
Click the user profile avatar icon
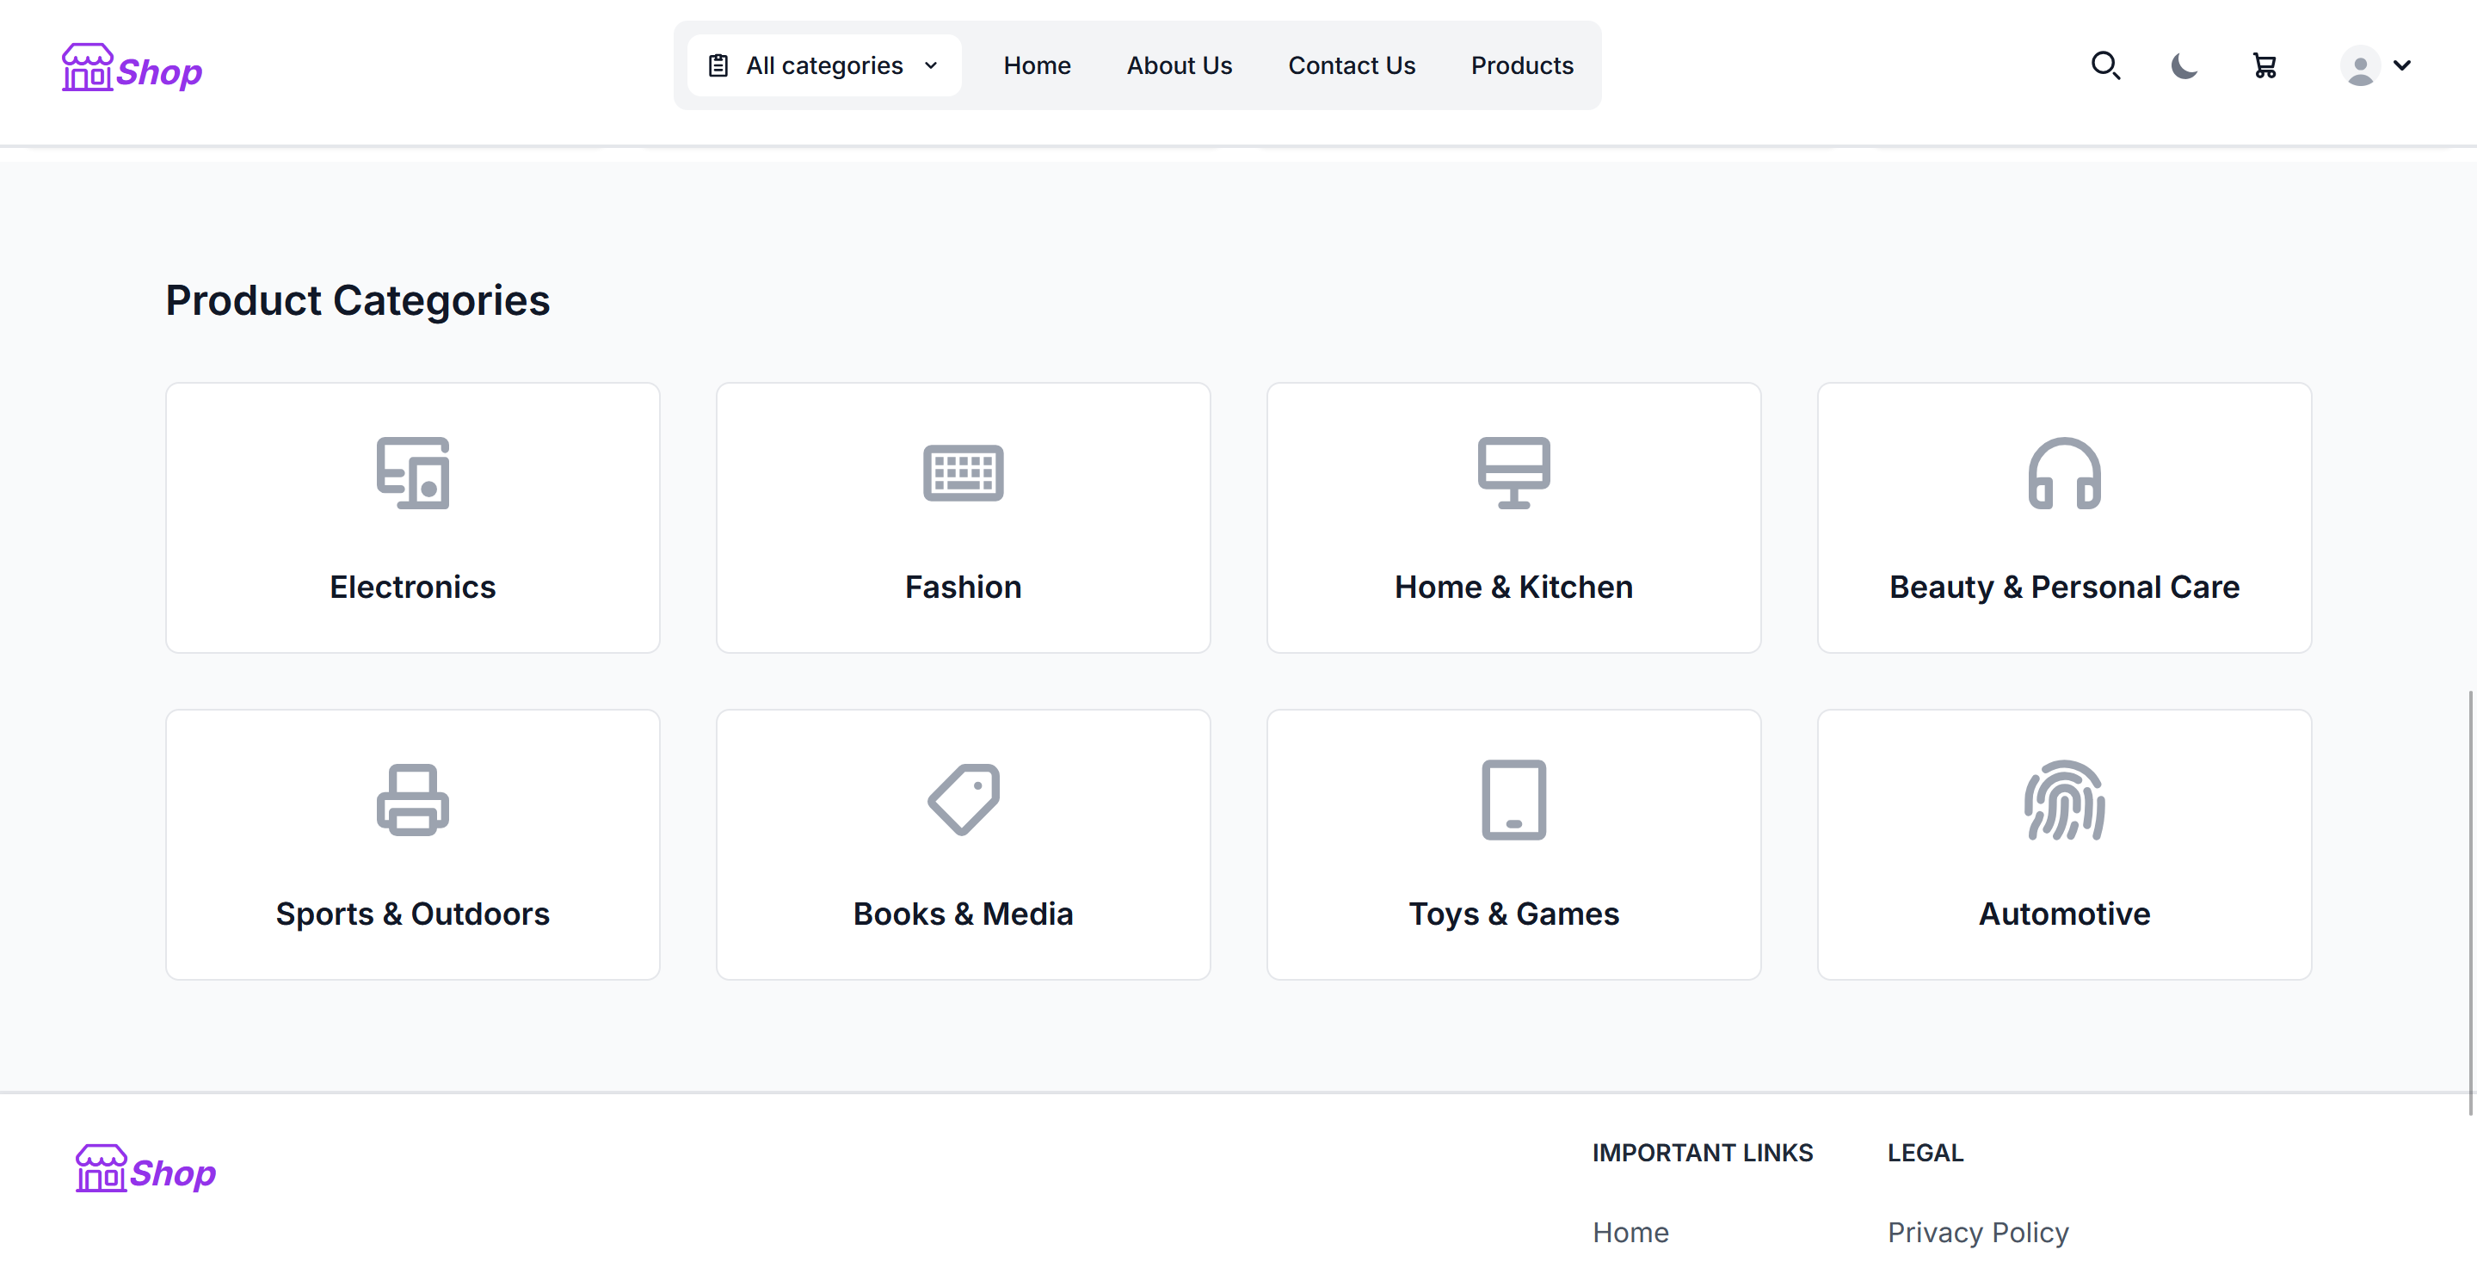(x=2359, y=65)
